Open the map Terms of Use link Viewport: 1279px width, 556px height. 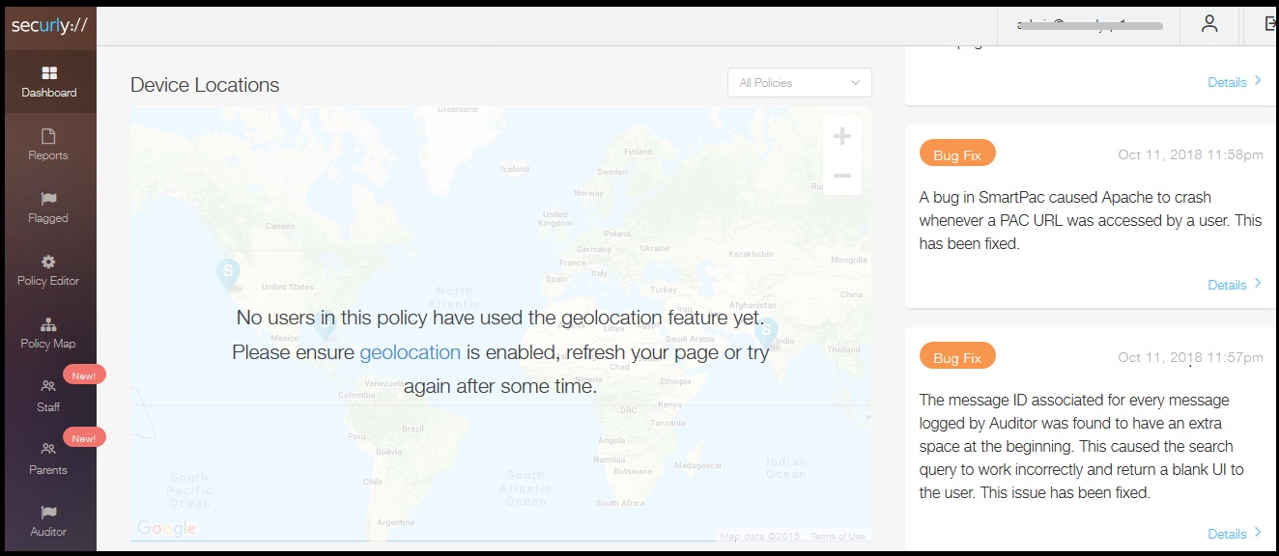838,537
